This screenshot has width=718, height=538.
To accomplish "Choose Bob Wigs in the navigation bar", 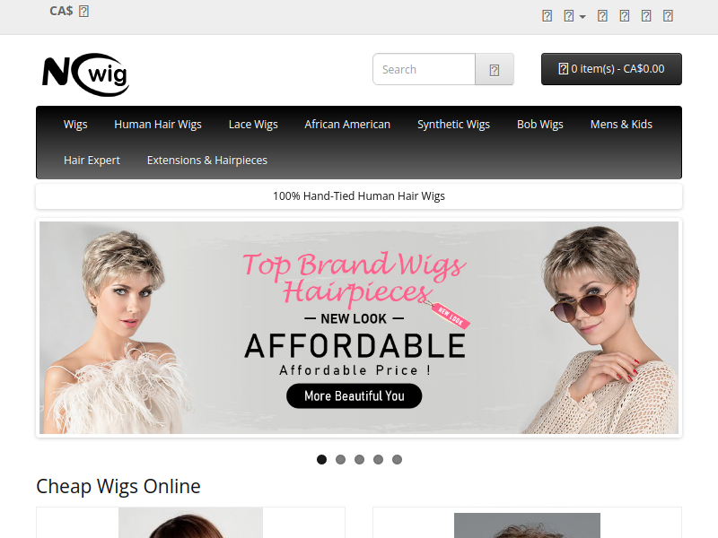I will (x=540, y=125).
